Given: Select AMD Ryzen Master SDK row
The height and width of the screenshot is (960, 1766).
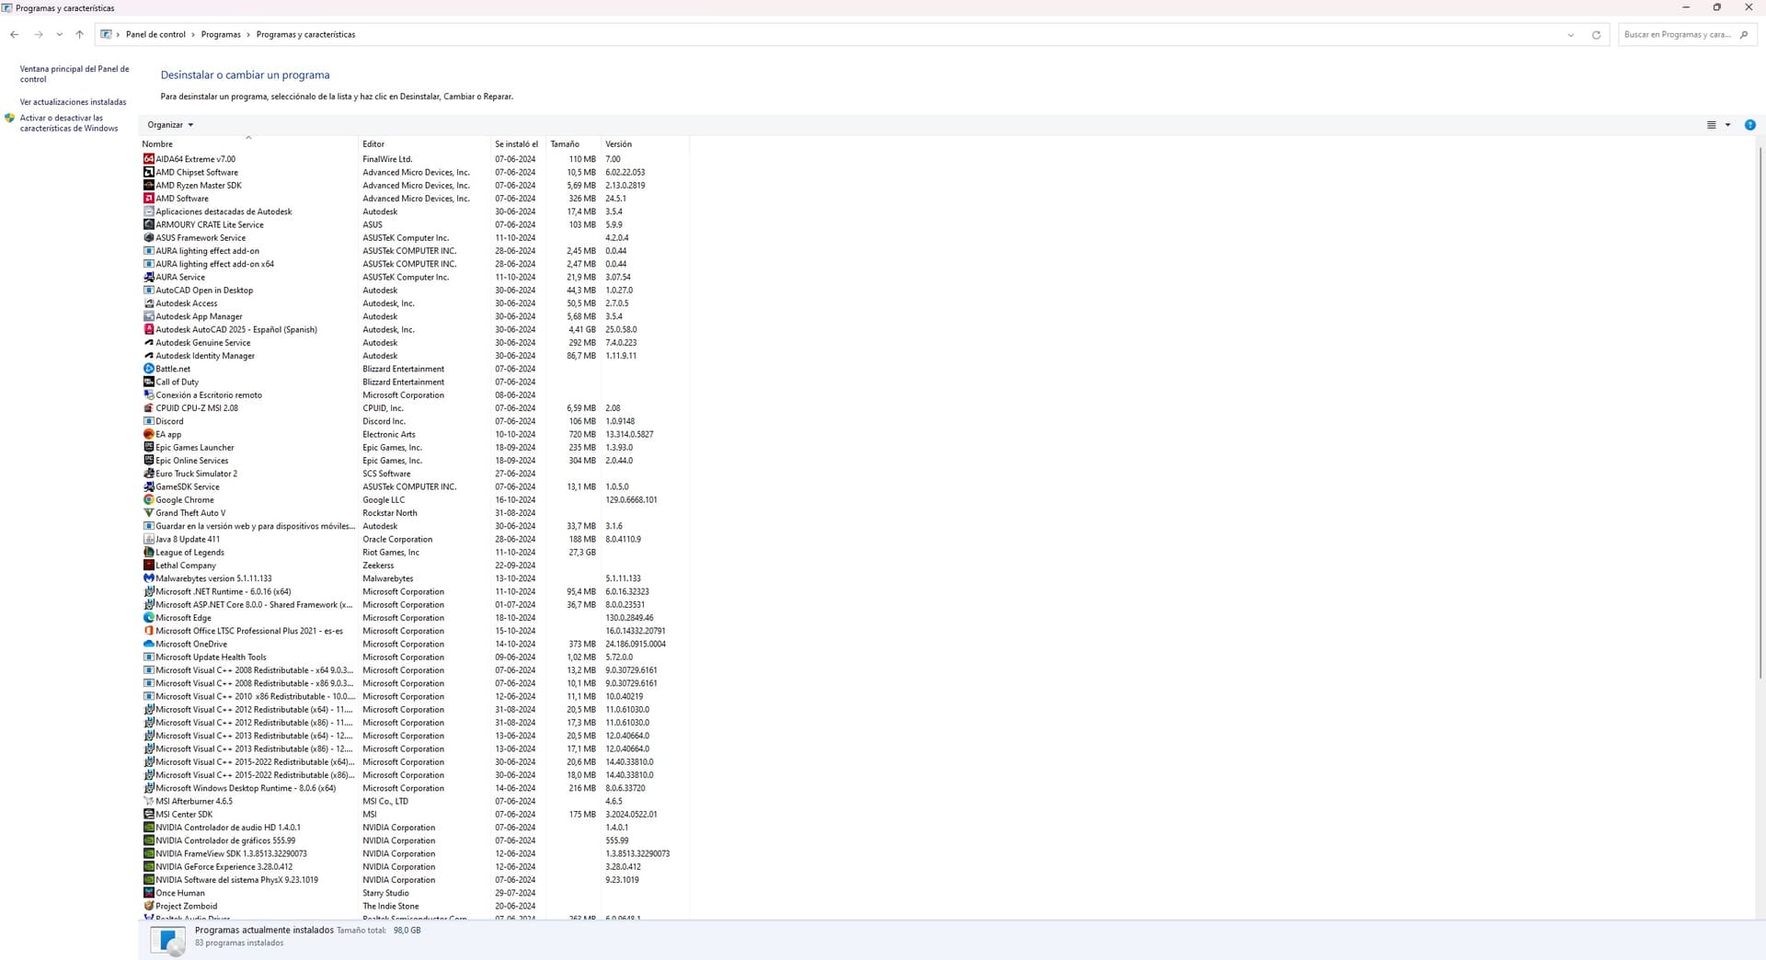Looking at the screenshot, I should tap(414, 186).
